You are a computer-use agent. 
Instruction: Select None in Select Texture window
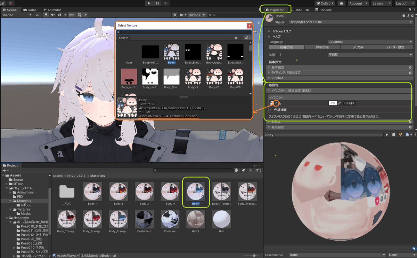point(129,63)
